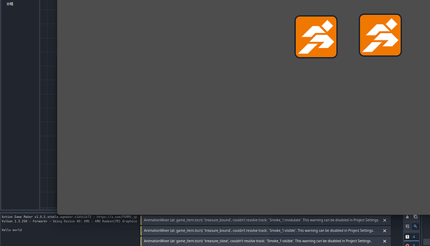Clear the output log with broom icon
Viewport: 430px width, 246px height.
(407, 217)
